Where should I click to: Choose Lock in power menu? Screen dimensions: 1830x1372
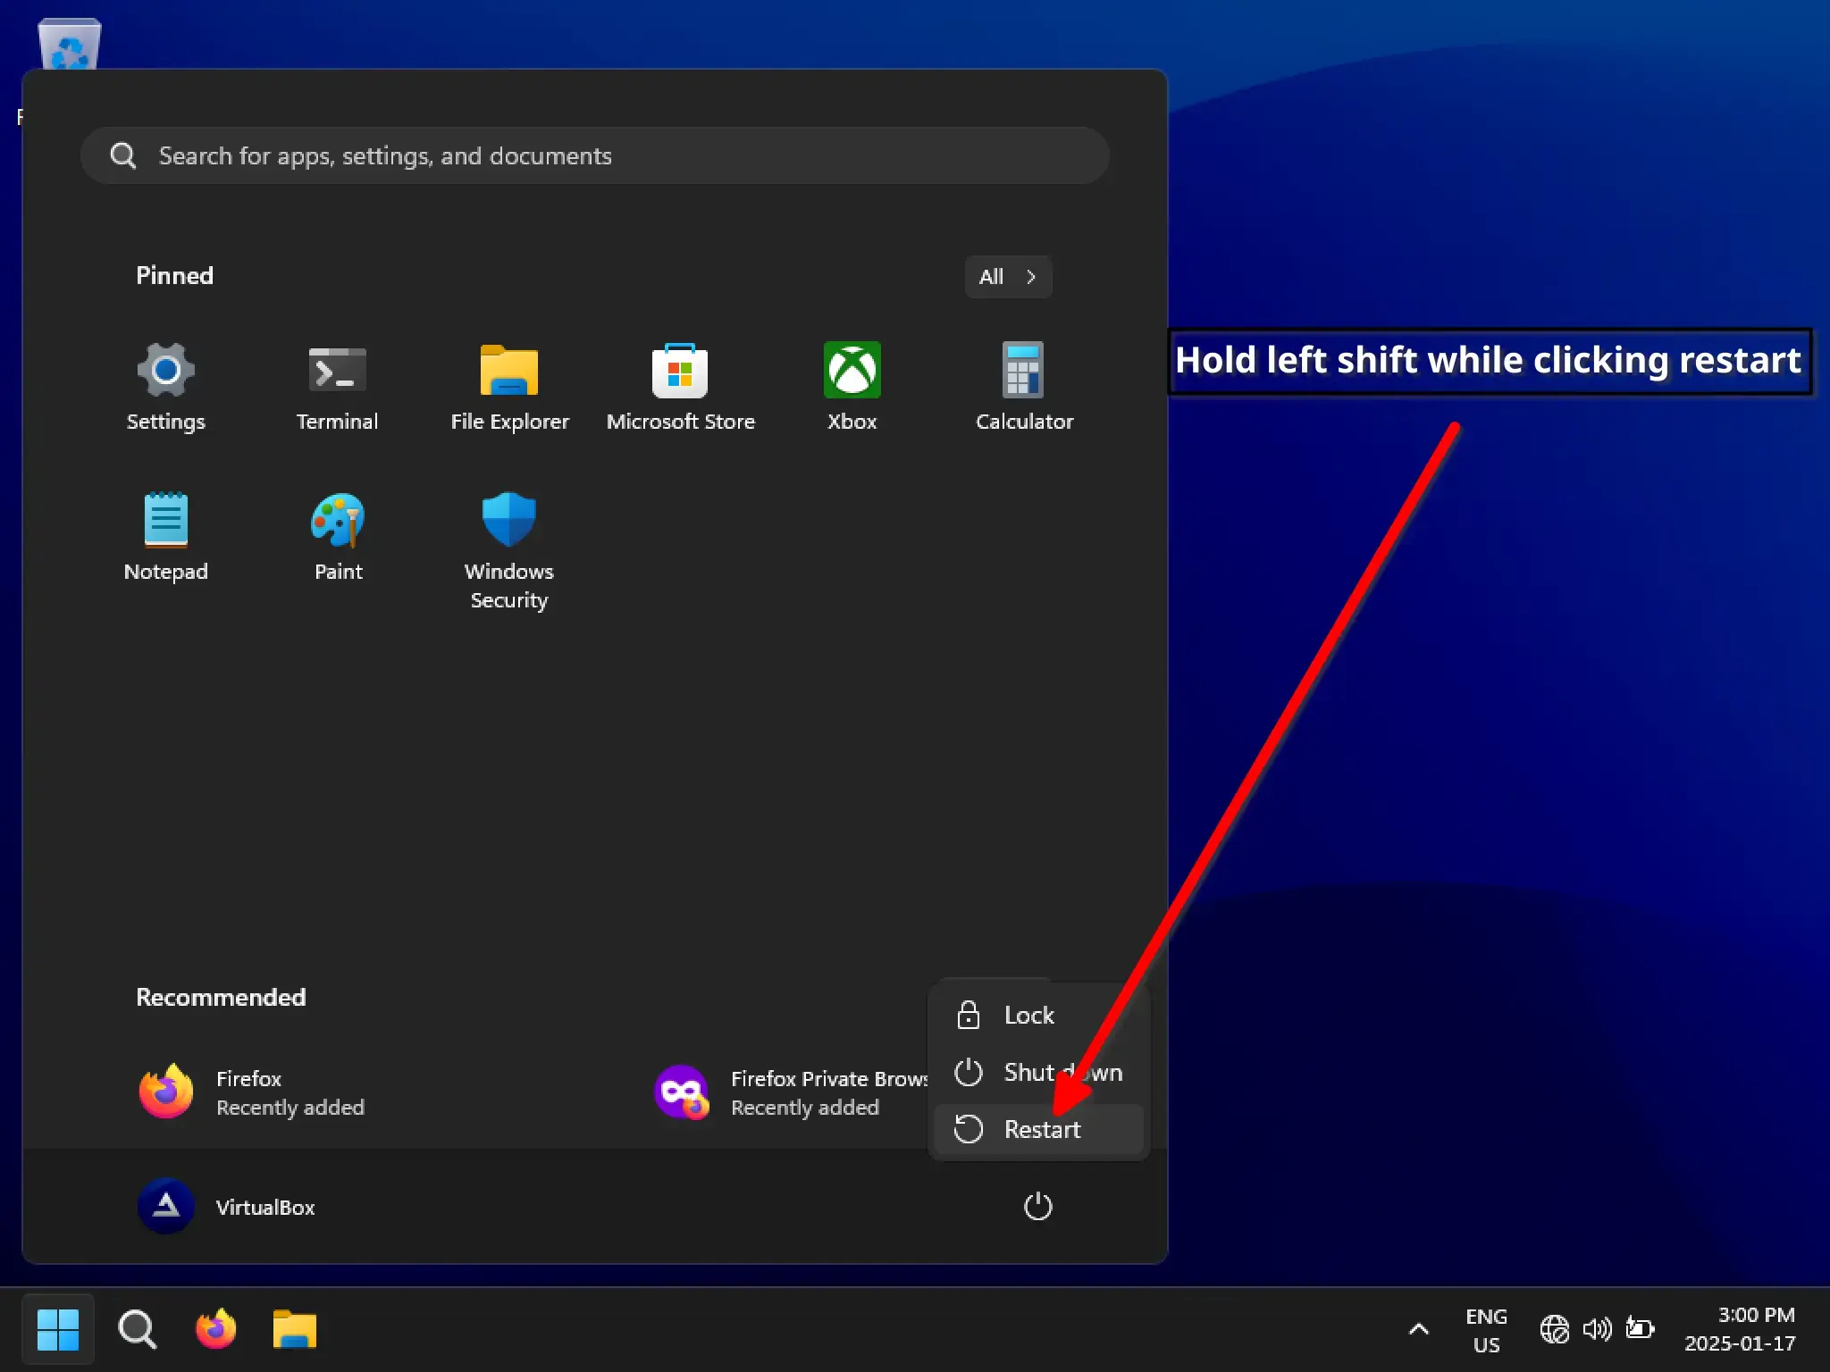click(1028, 1016)
